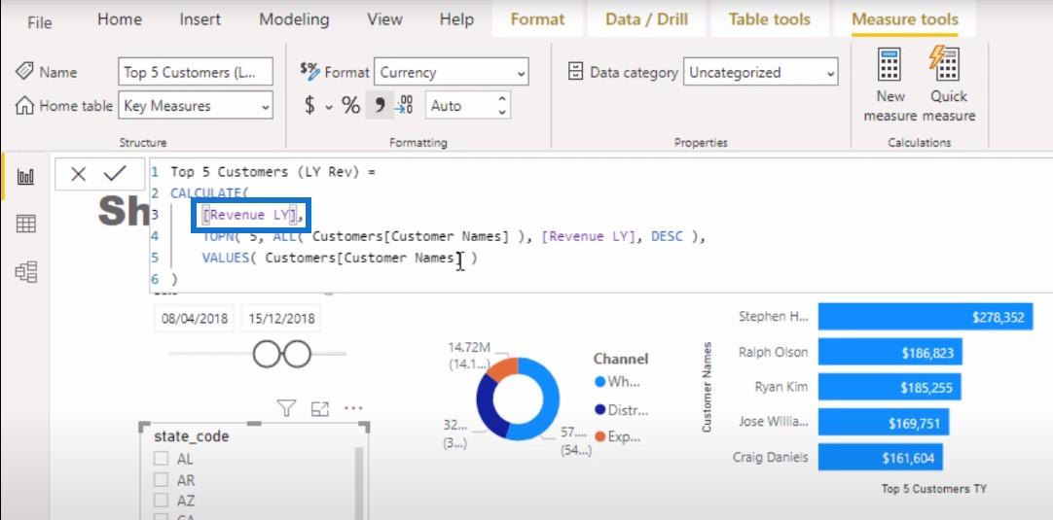This screenshot has width=1053, height=520.
Task: Select Ralph Olson bar $186,823
Action: (x=890, y=352)
